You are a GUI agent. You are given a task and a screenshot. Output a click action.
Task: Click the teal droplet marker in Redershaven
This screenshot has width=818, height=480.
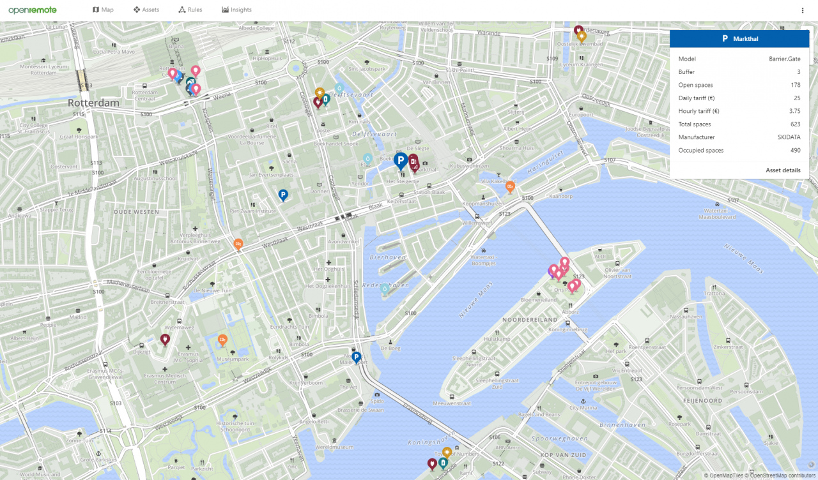pos(384,288)
